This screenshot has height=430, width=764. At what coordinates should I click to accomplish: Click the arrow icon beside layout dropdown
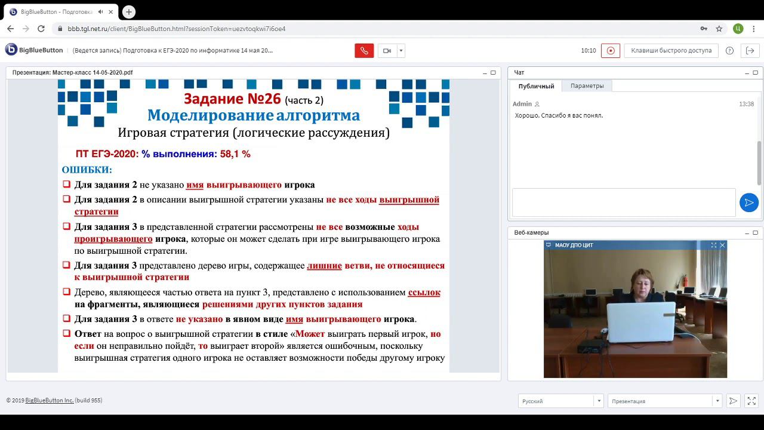(x=734, y=401)
